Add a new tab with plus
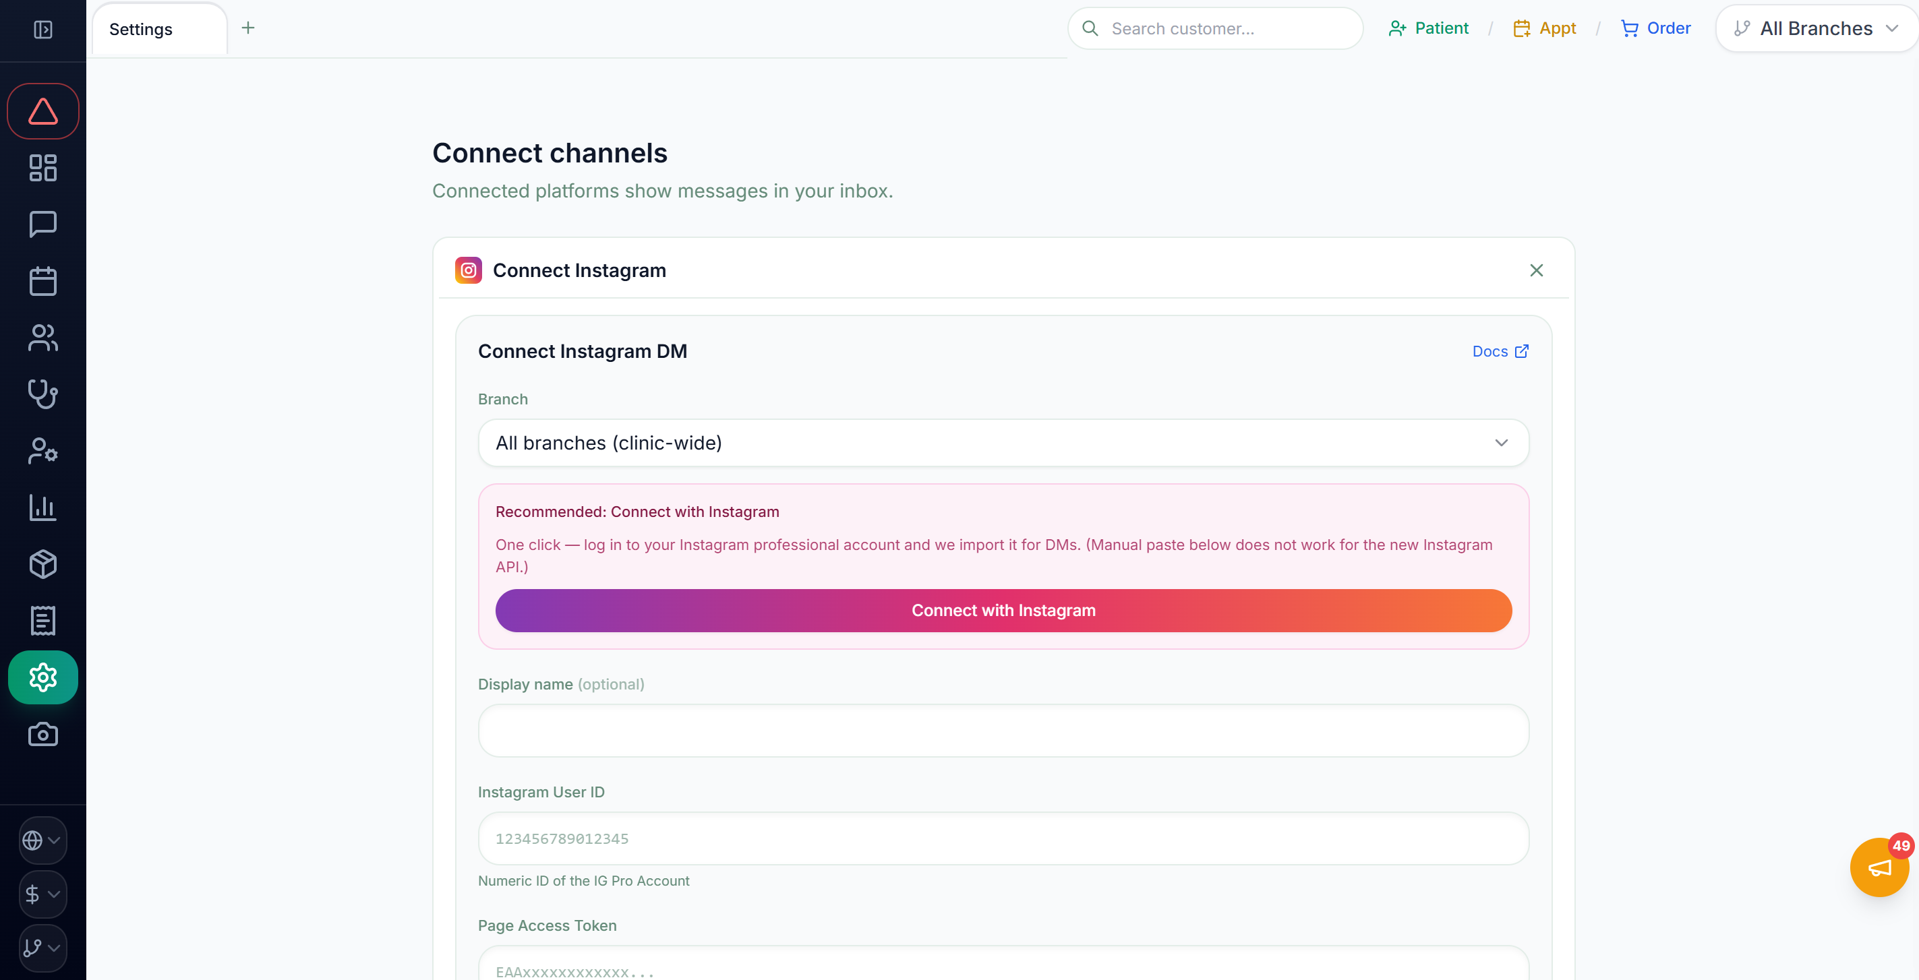Screen dimensions: 1919x980 (x=248, y=28)
